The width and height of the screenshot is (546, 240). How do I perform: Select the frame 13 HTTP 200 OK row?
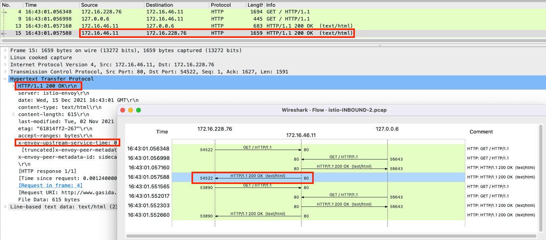[119, 26]
